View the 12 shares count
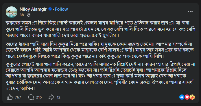 [58, 97]
